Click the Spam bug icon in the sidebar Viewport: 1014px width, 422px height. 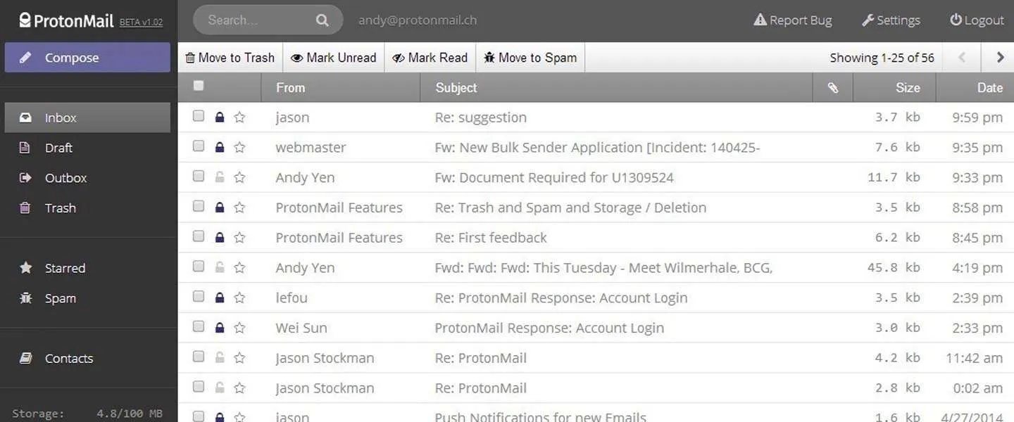click(x=26, y=298)
